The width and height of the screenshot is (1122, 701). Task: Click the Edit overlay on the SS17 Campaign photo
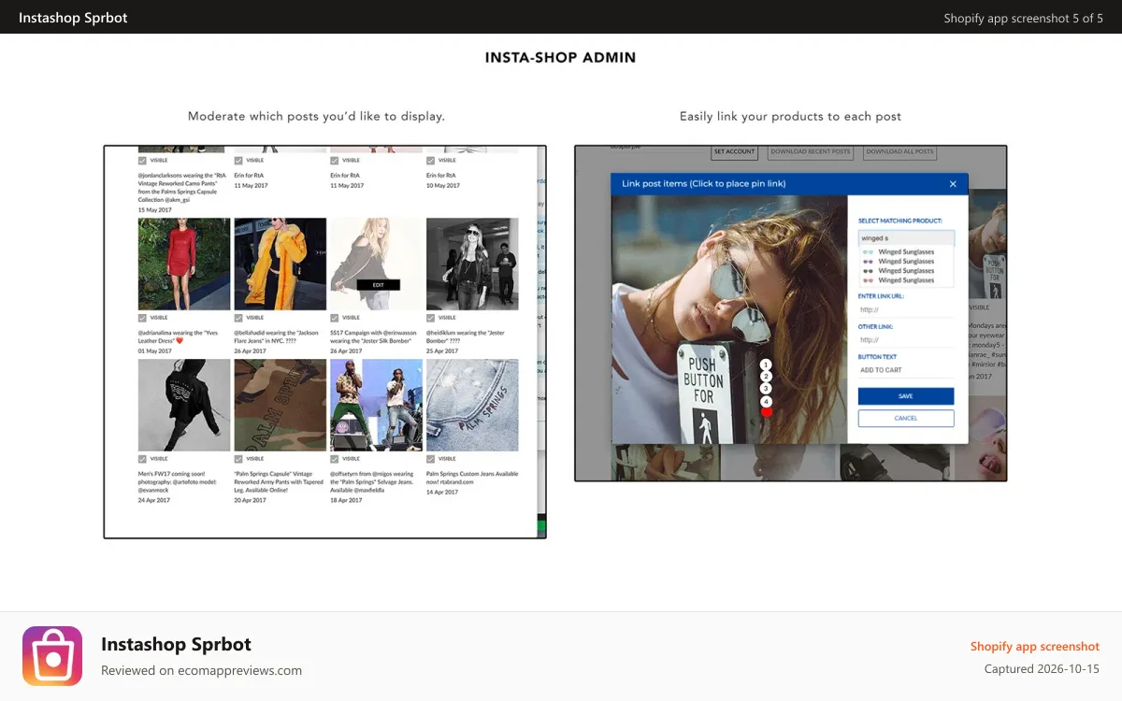(x=378, y=285)
